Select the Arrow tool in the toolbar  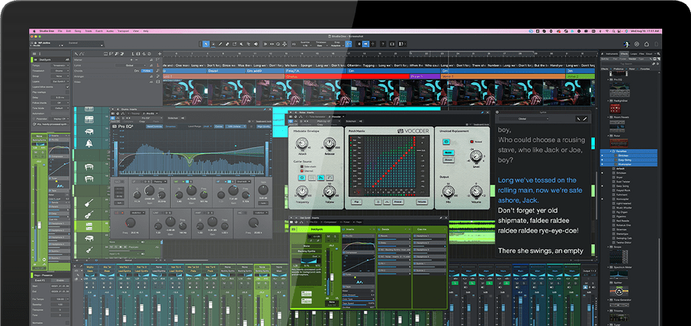click(205, 43)
